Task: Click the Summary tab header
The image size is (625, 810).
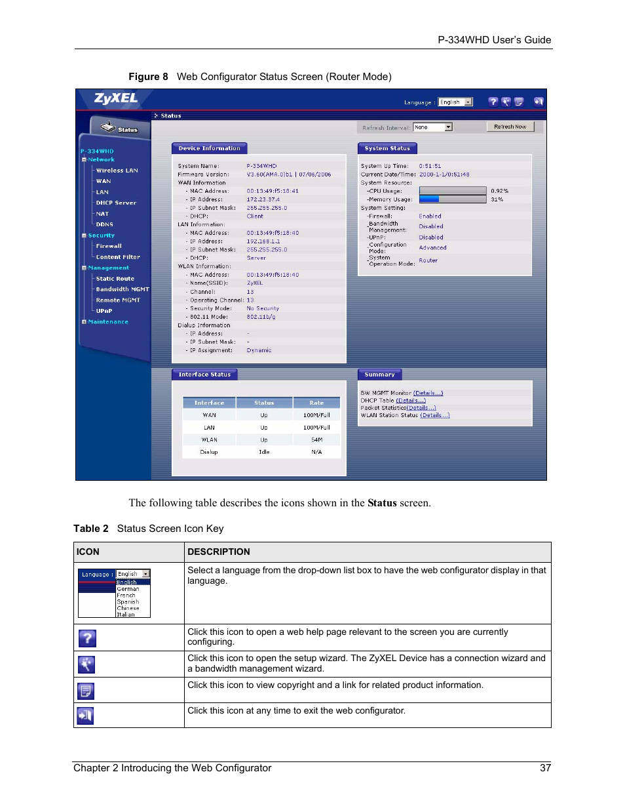Action: coord(380,375)
